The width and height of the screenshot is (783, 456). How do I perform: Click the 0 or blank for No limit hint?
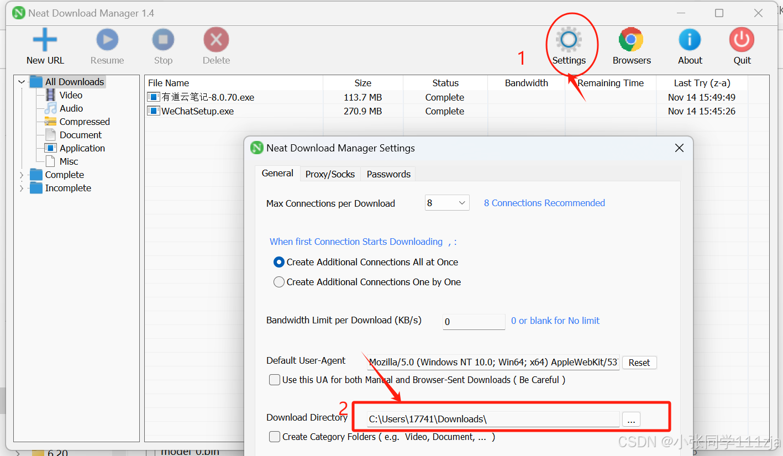tap(555, 321)
